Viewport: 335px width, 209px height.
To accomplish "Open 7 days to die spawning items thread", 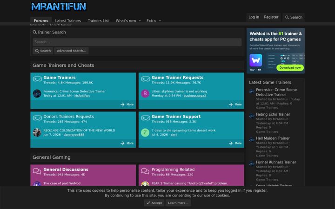I will [x=183, y=131].
